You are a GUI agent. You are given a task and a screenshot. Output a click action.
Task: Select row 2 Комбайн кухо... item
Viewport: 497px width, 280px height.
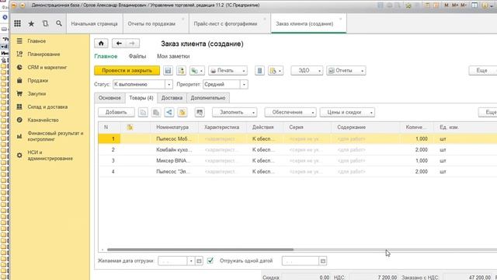tap(173, 150)
